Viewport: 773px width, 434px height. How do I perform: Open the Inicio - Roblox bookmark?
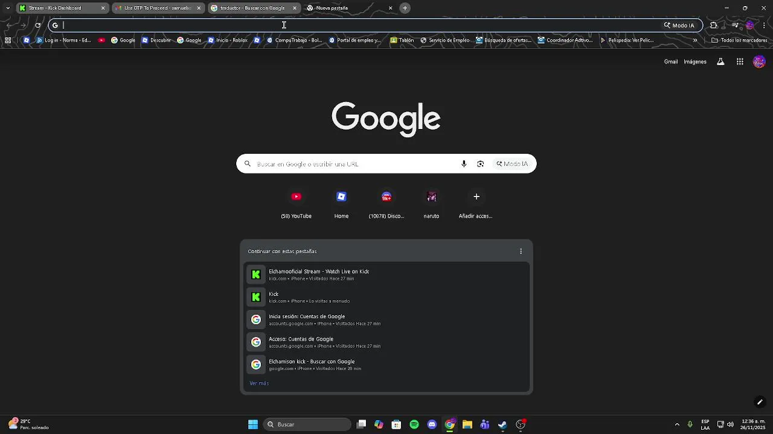[x=228, y=40]
